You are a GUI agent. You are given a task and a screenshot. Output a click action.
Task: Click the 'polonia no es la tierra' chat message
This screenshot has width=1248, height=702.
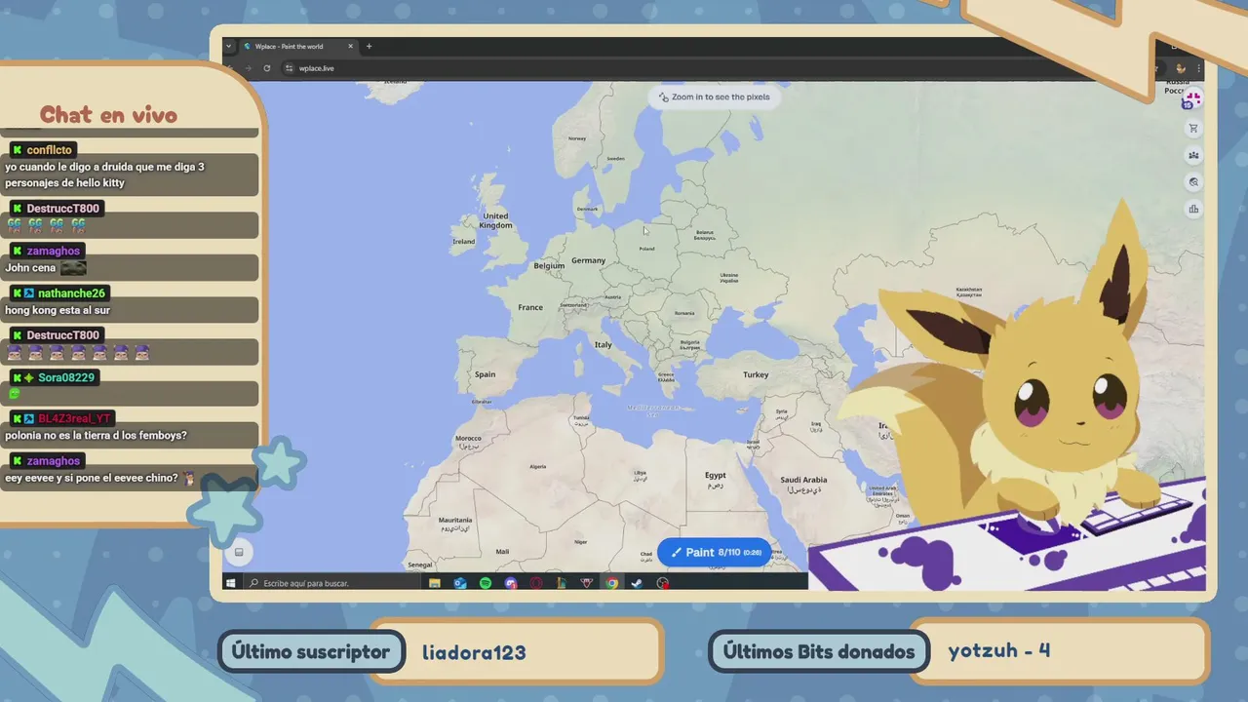[96, 436]
